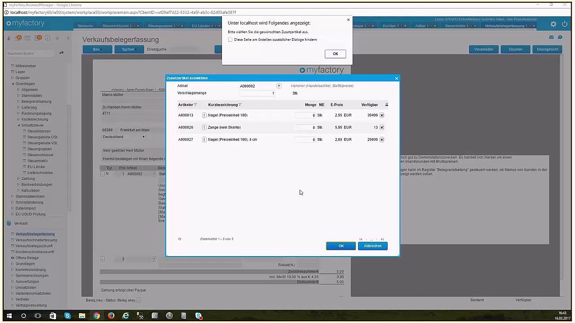Viewport: 575px width, 323px height.
Task: Open Internet Explorer from the taskbar
Action: pyautogui.click(x=126, y=316)
